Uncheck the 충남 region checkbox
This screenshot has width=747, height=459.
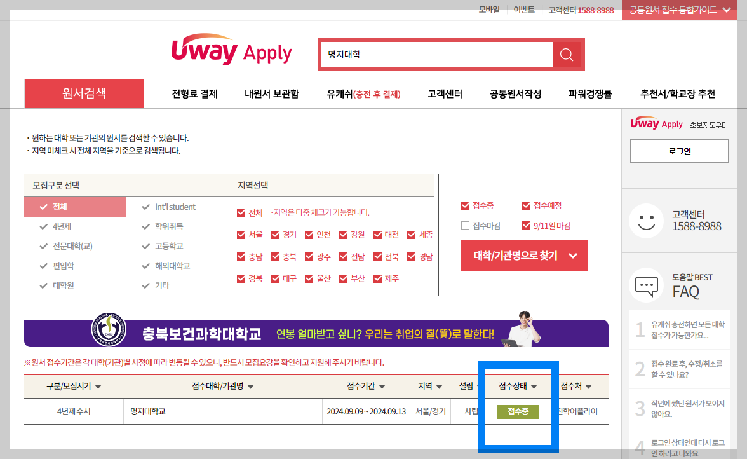coord(241,256)
